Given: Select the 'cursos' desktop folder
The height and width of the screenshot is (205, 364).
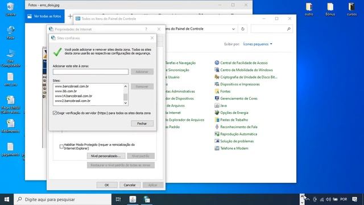Looking at the screenshot, I should pos(351,9).
